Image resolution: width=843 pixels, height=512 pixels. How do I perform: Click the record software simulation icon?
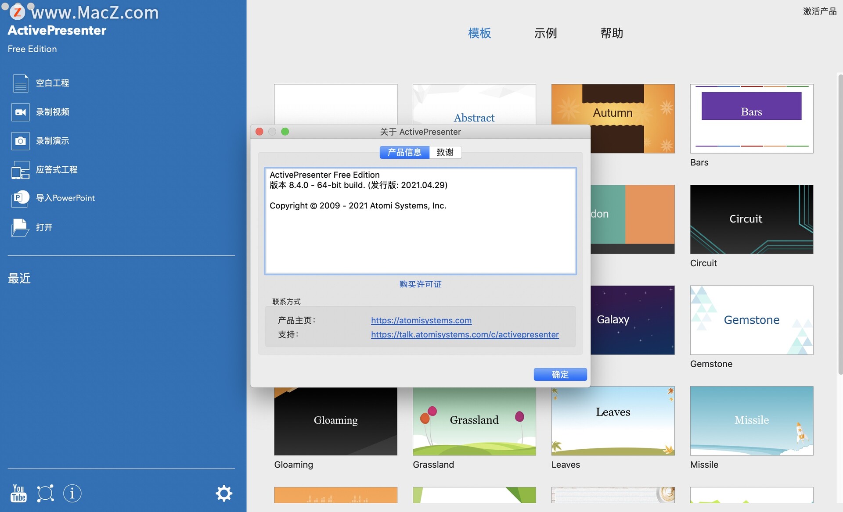[20, 141]
